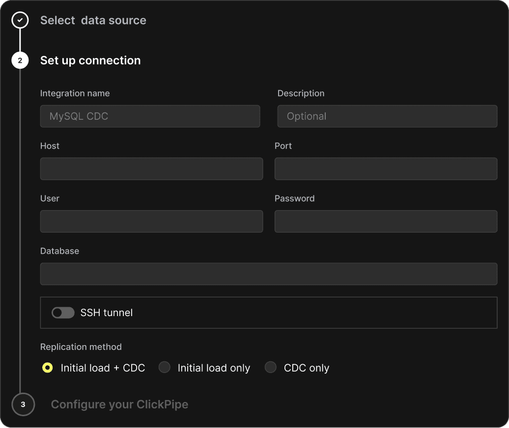This screenshot has height=428, width=509.
Task: Choose CDC only replication method
Action: click(x=270, y=367)
